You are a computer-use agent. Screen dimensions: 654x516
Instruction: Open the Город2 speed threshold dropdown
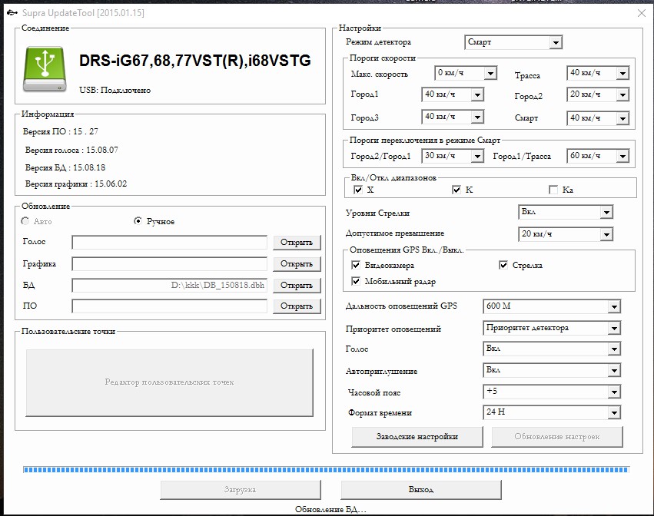pyautogui.click(x=598, y=94)
